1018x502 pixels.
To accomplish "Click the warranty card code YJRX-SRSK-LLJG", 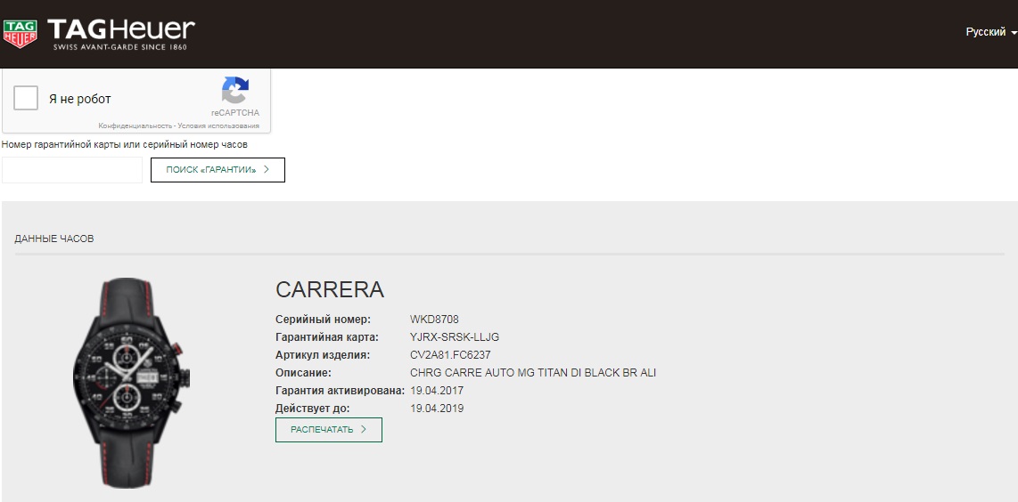I will pyautogui.click(x=455, y=337).
